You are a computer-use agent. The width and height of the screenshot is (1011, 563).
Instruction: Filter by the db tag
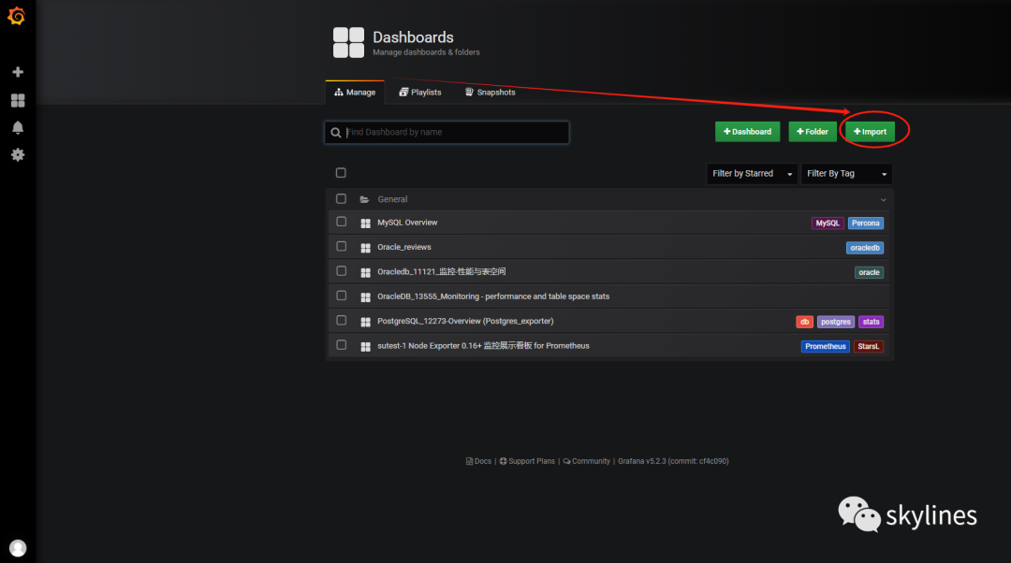804,322
